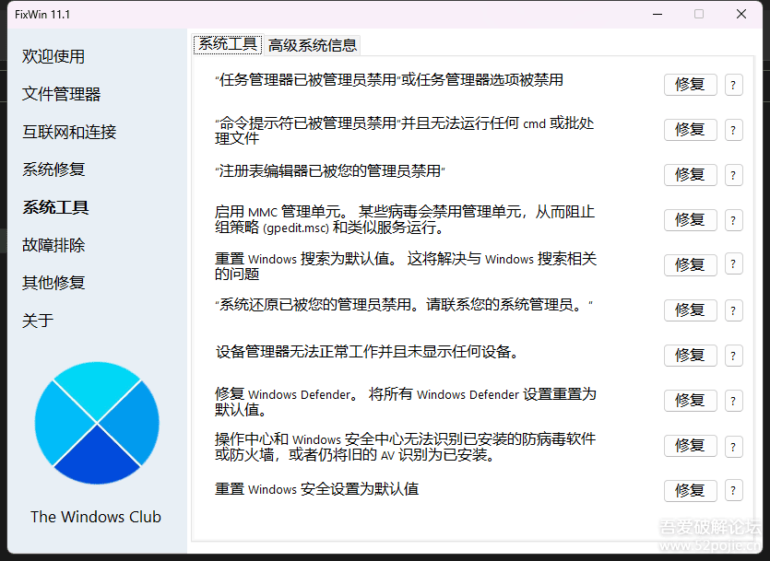The image size is (770, 561).
Task: Open help for Windows Defender repair
Action: pyautogui.click(x=733, y=400)
